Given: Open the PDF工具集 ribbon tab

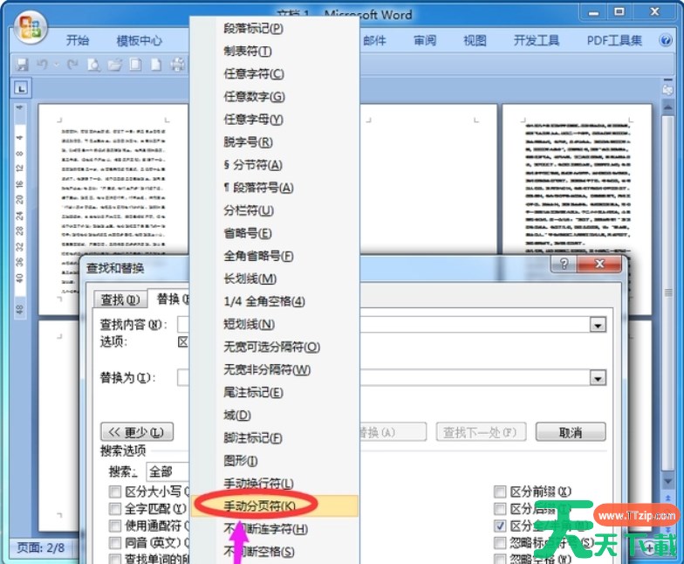Looking at the screenshot, I should pos(614,40).
